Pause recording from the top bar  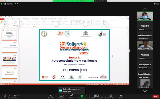pyautogui.click(x=16, y=4)
